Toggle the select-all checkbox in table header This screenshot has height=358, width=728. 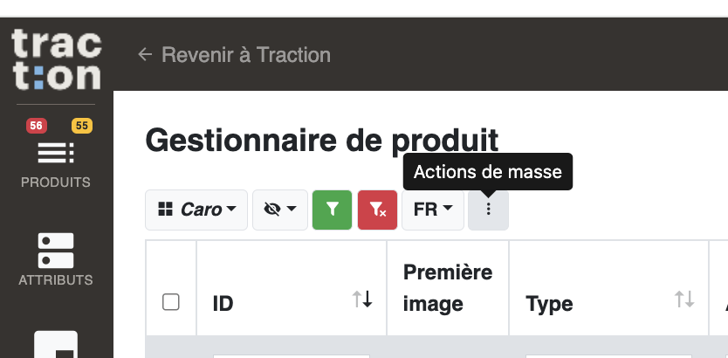(x=171, y=302)
